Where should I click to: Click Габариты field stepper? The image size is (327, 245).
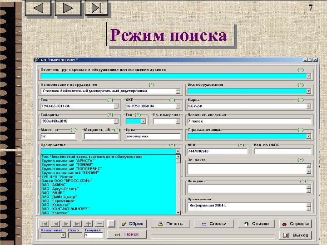tap(116, 121)
